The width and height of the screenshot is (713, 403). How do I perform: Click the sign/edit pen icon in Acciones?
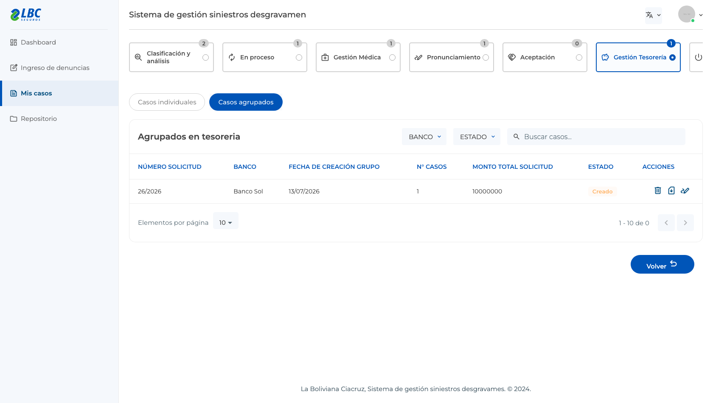click(685, 190)
